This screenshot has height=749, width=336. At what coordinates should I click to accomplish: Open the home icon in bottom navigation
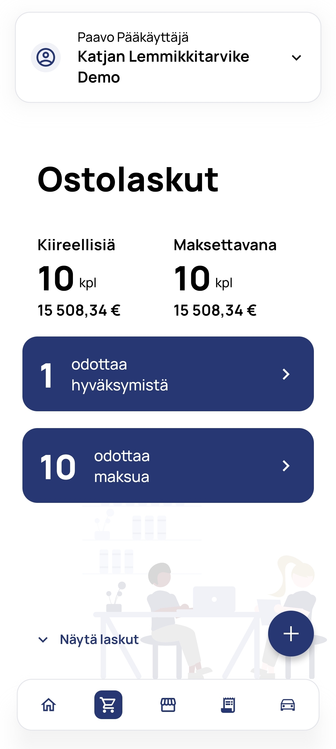[x=49, y=705]
